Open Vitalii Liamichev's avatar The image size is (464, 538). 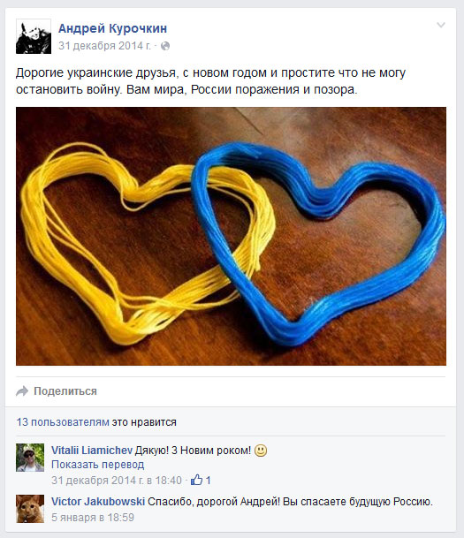30,458
